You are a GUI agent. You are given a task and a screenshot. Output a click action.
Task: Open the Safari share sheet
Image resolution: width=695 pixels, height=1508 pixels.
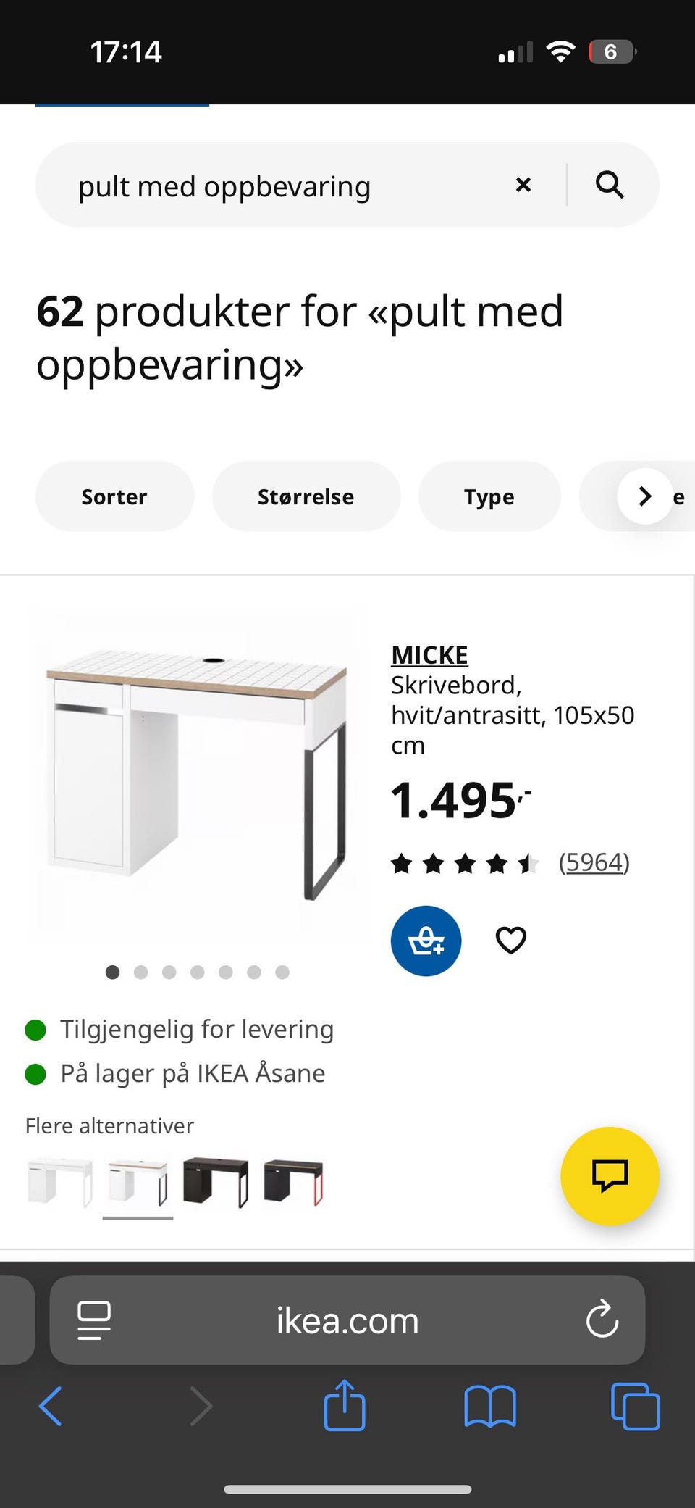345,1405
